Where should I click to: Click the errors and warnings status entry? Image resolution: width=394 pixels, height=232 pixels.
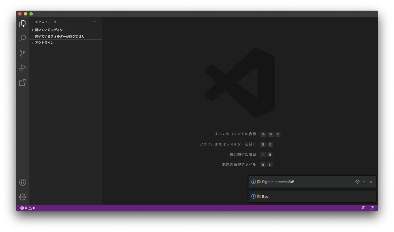(x=28, y=208)
